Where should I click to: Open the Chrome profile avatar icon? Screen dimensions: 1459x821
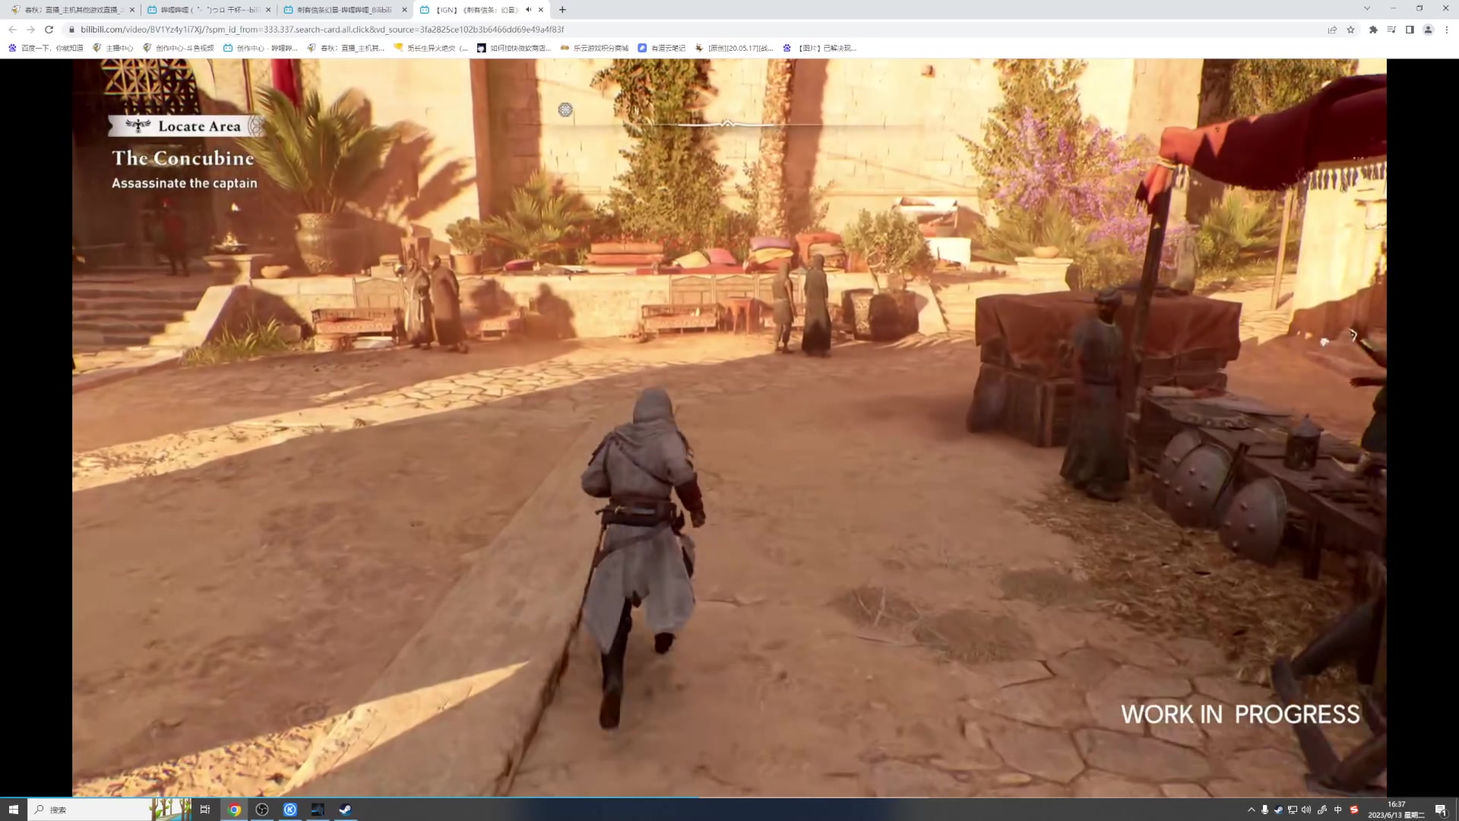coord(1428,30)
